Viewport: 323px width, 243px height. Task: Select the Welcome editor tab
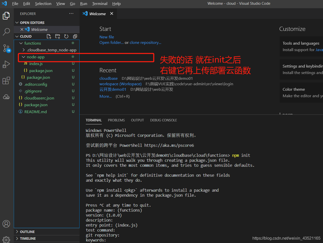pos(98,14)
